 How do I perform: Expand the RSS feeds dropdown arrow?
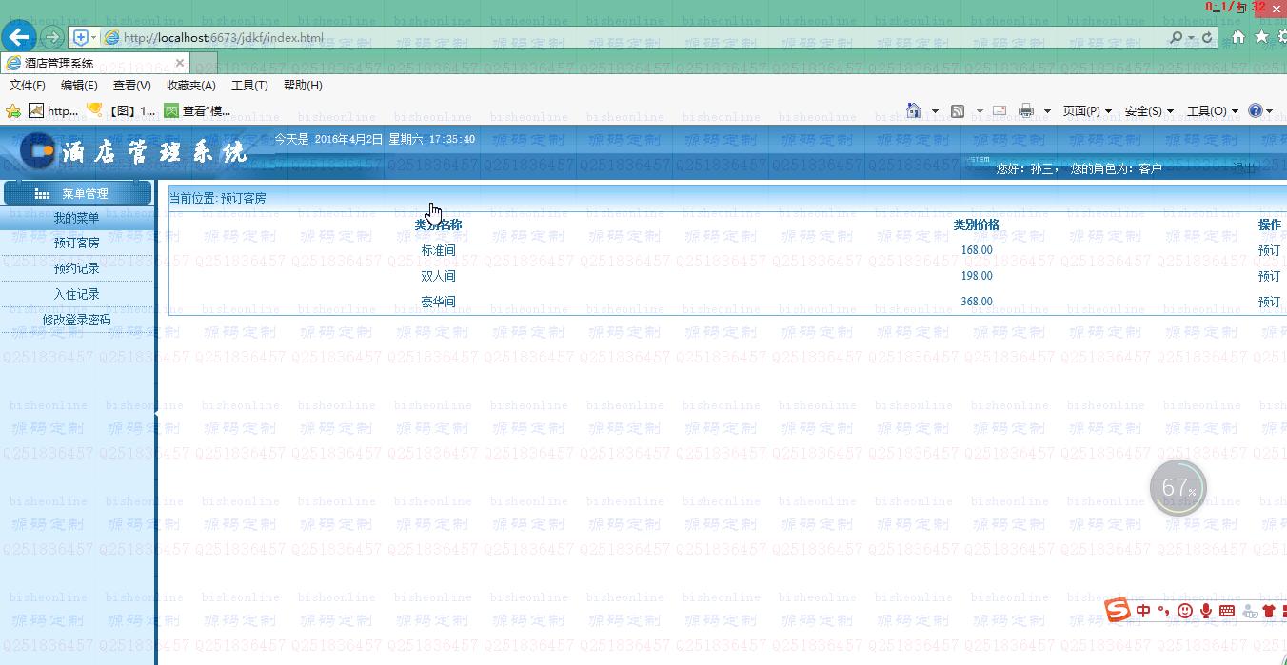[980, 111]
